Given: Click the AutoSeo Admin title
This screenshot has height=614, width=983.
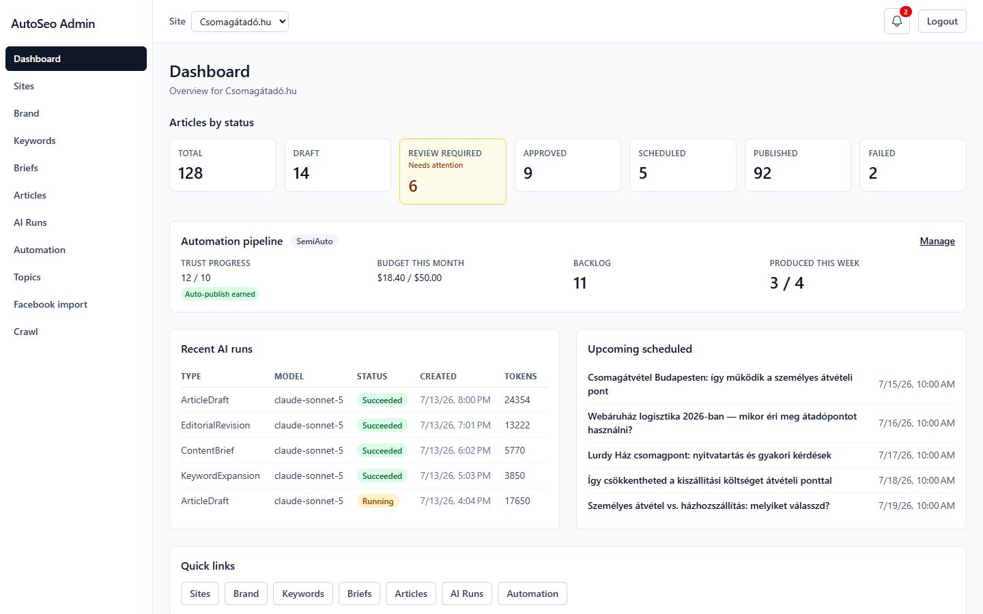Looking at the screenshot, I should [x=53, y=24].
